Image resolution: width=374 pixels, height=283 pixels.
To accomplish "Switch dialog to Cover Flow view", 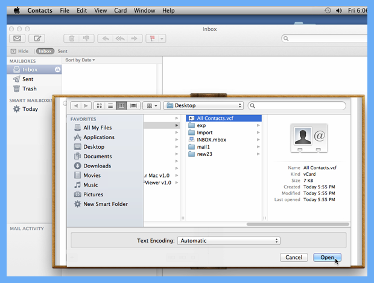I will (133, 105).
